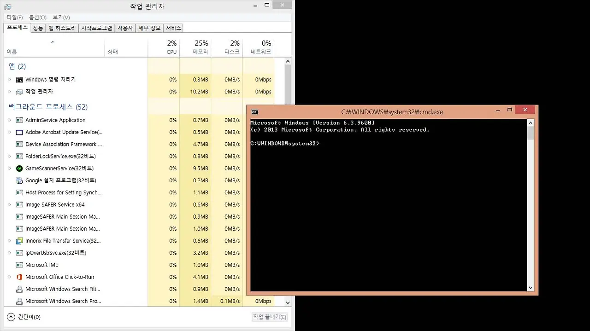Click the 앱 (2) group header

17,66
